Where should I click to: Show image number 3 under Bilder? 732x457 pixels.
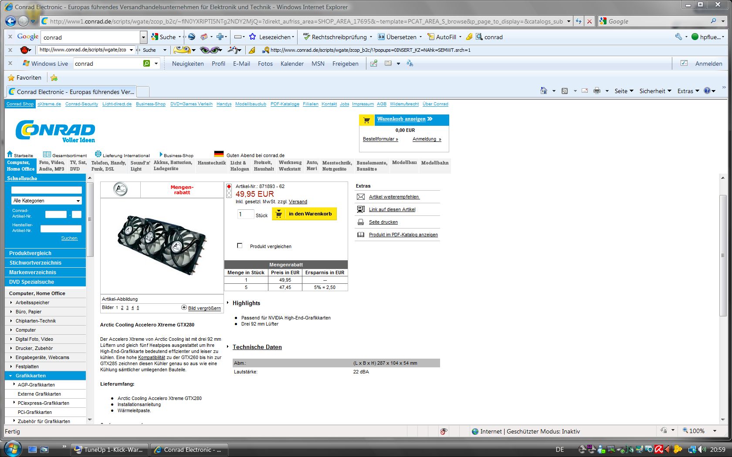pyautogui.click(x=127, y=308)
